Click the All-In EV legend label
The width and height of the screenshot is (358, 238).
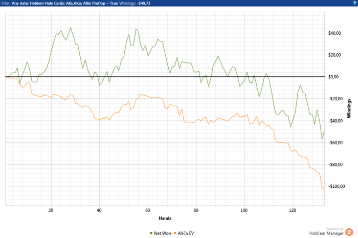tap(186, 233)
